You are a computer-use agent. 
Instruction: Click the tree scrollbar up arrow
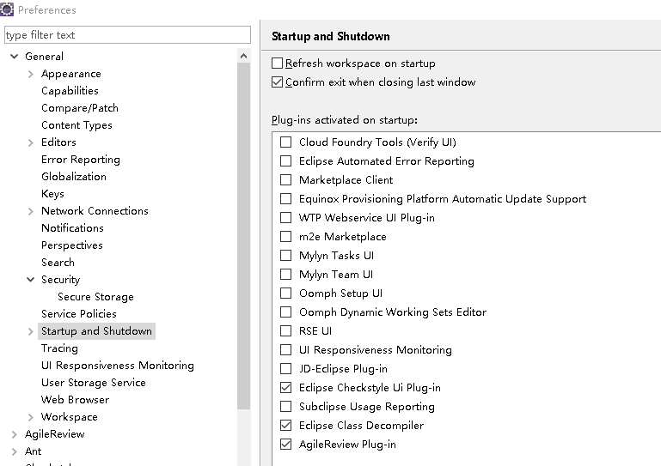point(243,56)
